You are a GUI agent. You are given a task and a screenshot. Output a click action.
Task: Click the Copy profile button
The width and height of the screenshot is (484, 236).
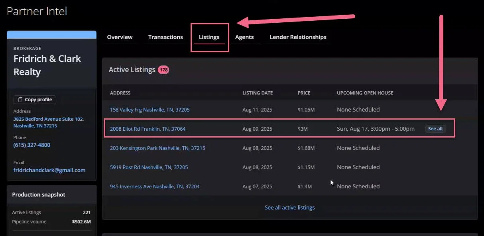[x=35, y=100]
